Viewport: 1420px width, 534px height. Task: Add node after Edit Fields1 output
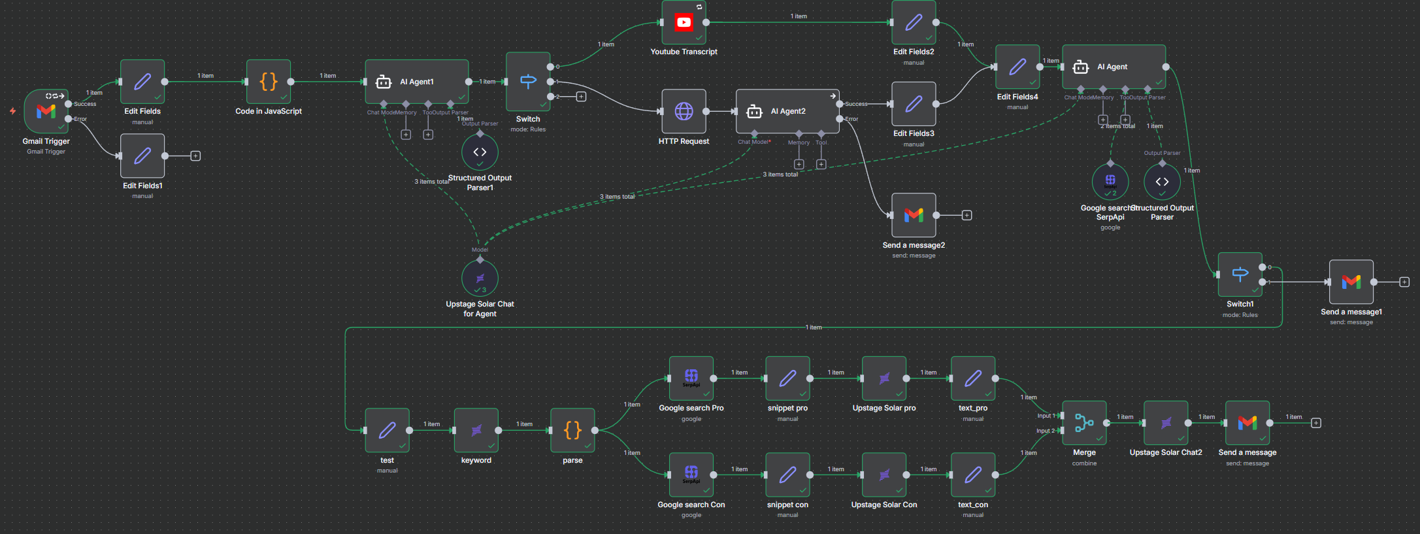[195, 156]
